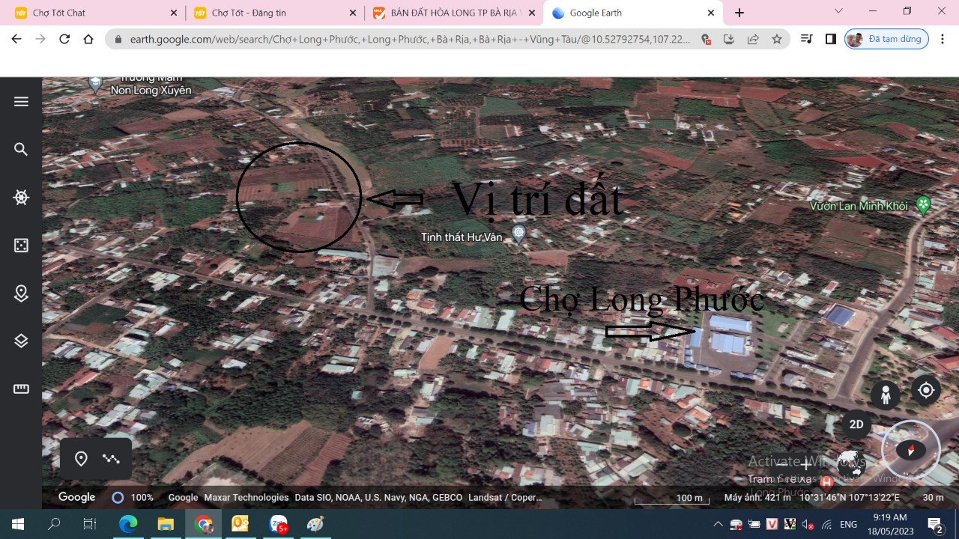Zoom in with the plus button
The width and height of the screenshot is (959, 539).
coord(806,463)
